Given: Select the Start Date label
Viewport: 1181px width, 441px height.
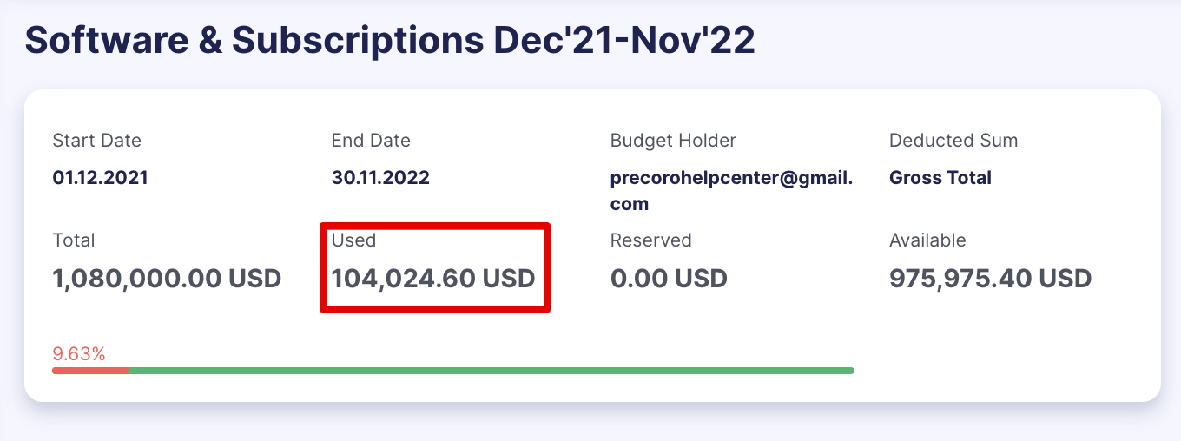Looking at the screenshot, I should [96, 141].
